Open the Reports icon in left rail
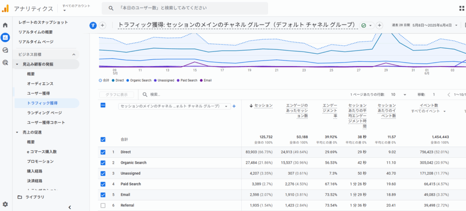The height and width of the screenshot is (211, 466). (5, 37)
